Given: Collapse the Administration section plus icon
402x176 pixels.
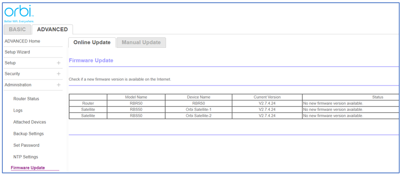Looking at the screenshot, I should click(x=59, y=85).
